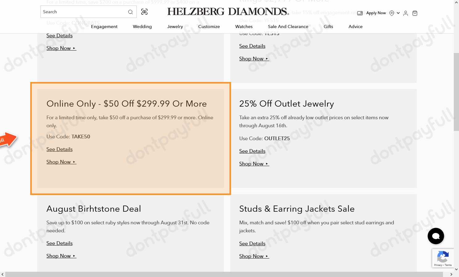459x277 pixels.
Task: Expand the Jewelry navigation menu
Action: [175, 26]
